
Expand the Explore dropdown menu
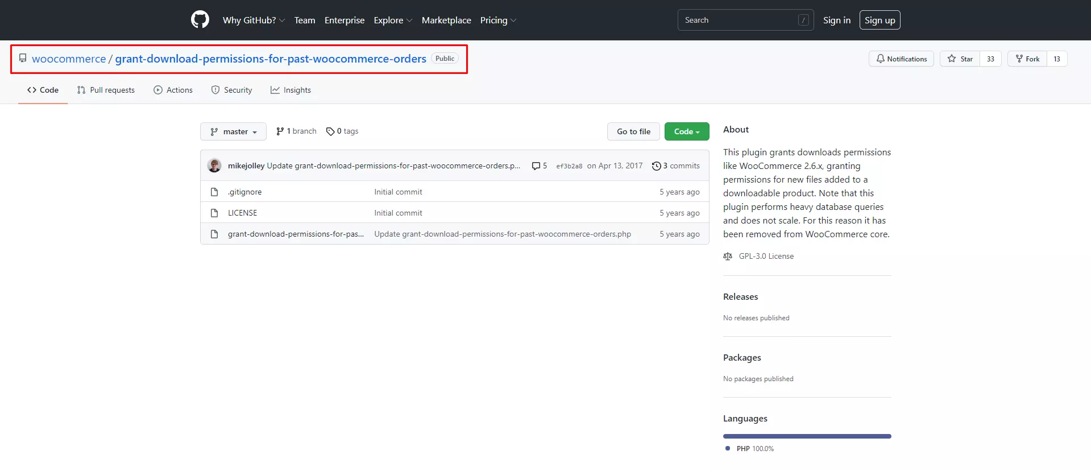tap(393, 20)
